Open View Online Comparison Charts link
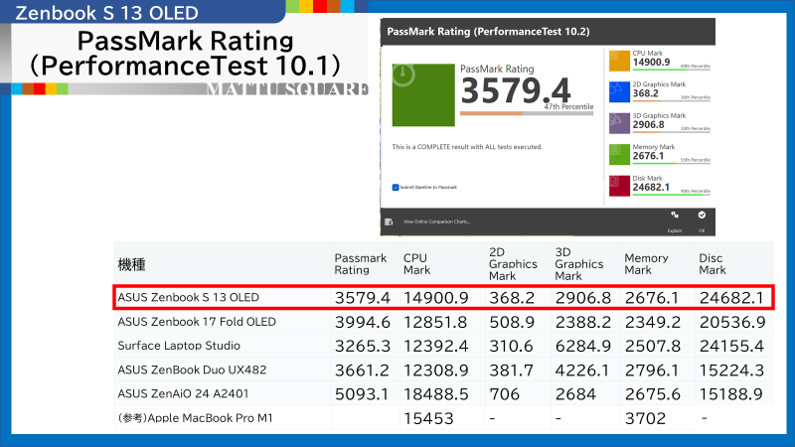 point(436,222)
